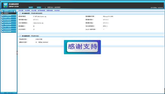Click the 管理员身份：超级管理员 text
The width and height of the screenshot is (165, 94).
[x=54, y=7]
